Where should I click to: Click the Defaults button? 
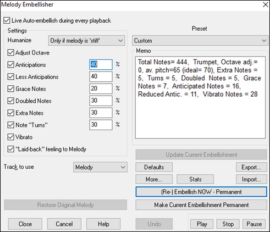coord(154,167)
